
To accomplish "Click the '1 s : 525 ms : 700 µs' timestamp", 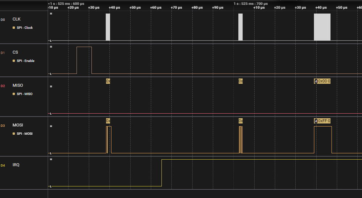I will point(251,4).
